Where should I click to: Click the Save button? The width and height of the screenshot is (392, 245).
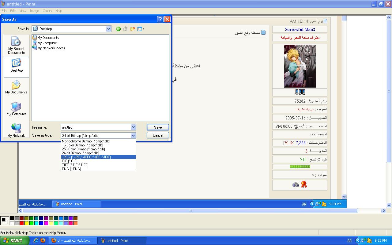tap(158, 127)
